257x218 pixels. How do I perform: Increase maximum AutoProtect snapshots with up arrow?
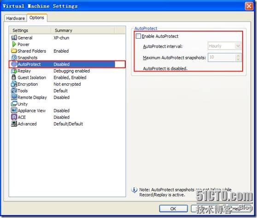(238, 56)
